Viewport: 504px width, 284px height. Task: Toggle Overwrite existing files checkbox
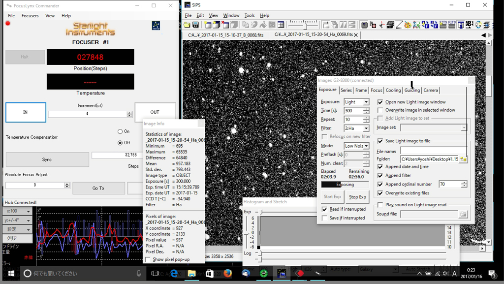380,193
